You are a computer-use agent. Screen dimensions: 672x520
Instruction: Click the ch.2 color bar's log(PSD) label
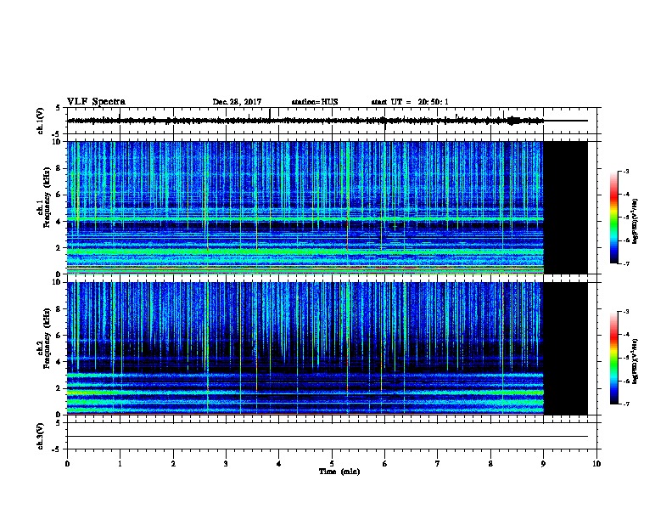[x=635, y=361]
